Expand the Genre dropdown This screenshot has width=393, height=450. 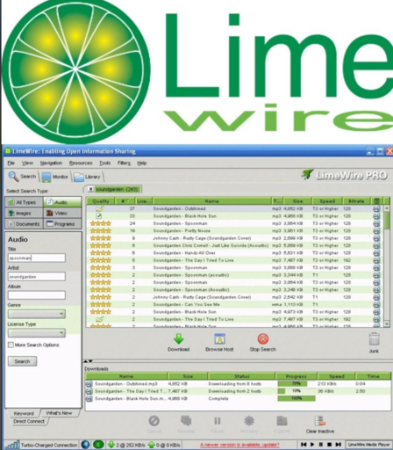tap(37, 314)
